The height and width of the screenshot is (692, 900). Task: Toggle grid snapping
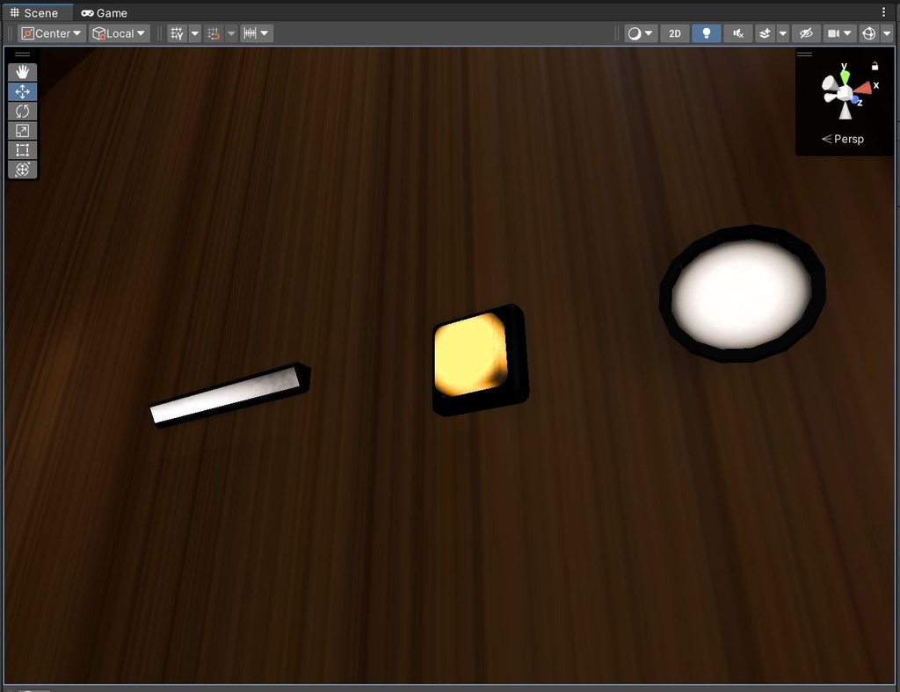pyautogui.click(x=214, y=33)
